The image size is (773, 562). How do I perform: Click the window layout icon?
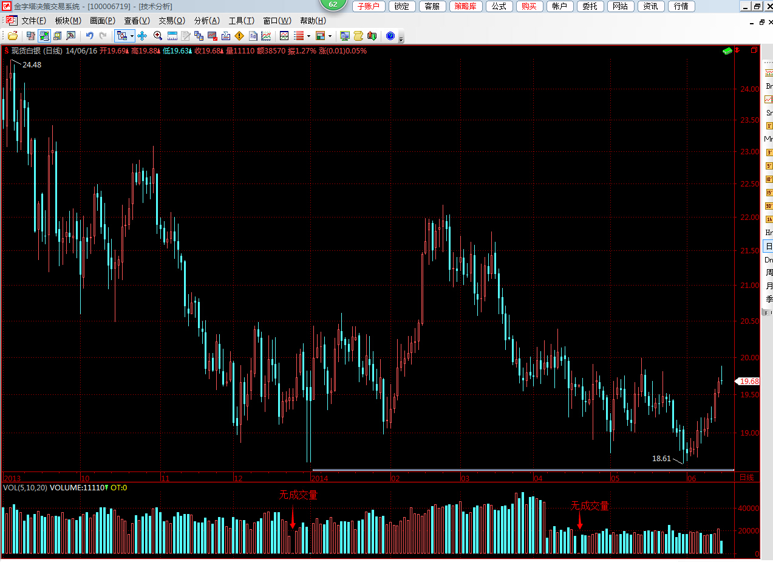point(320,36)
